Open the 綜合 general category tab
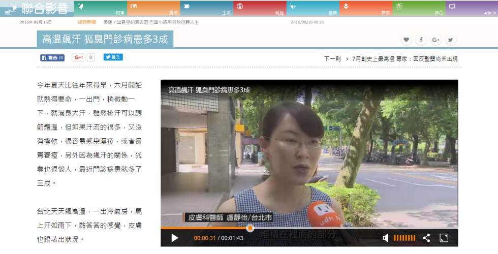Viewport: 498px width, 254px height. pos(419,8)
